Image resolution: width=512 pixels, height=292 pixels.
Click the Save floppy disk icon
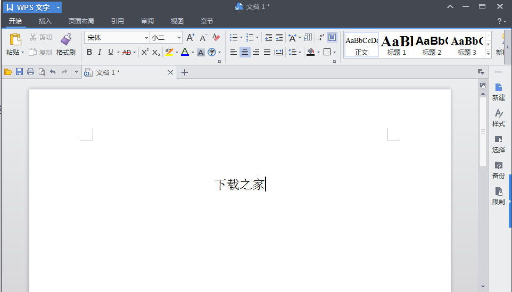click(x=19, y=72)
